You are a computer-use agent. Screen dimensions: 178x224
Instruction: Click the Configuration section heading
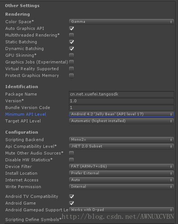pyautogui.click(x=22, y=132)
